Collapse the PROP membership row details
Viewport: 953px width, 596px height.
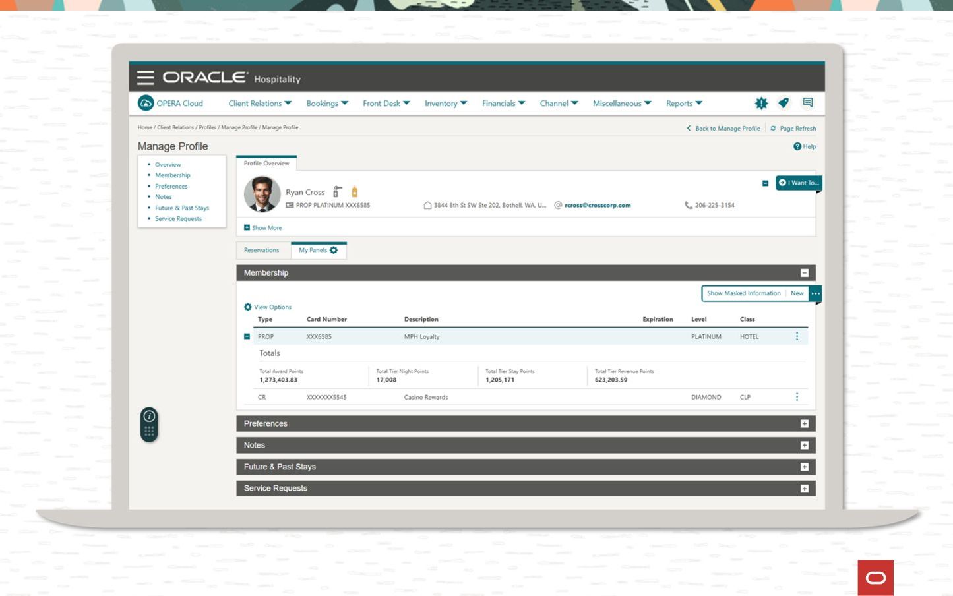tap(247, 336)
